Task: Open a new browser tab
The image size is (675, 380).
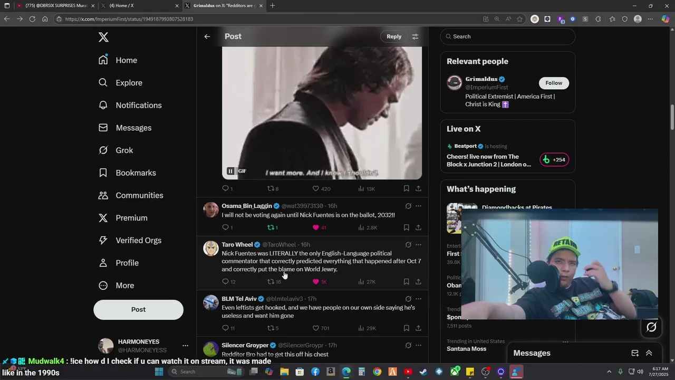Action: pyautogui.click(x=273, y=6)
